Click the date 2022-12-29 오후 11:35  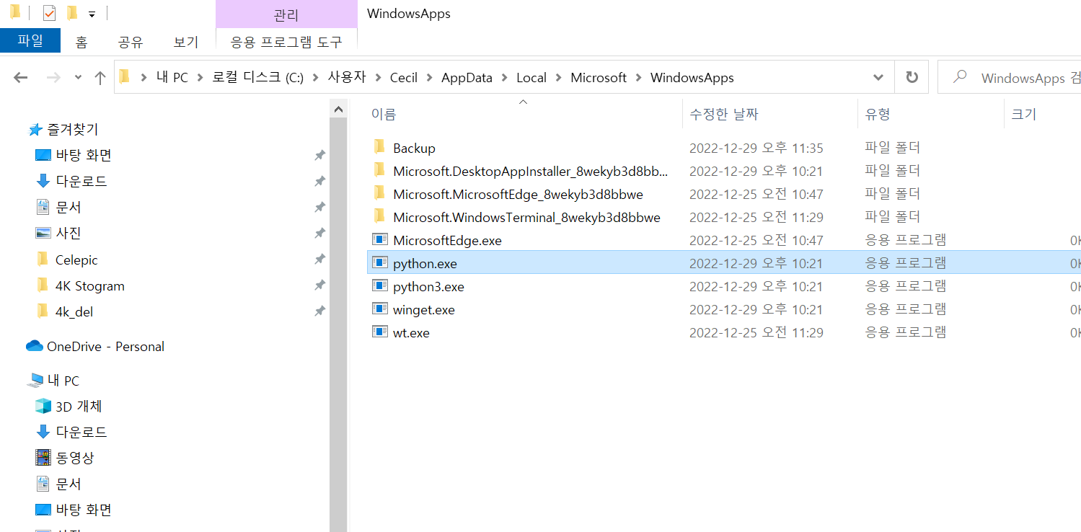pos(756,148)
